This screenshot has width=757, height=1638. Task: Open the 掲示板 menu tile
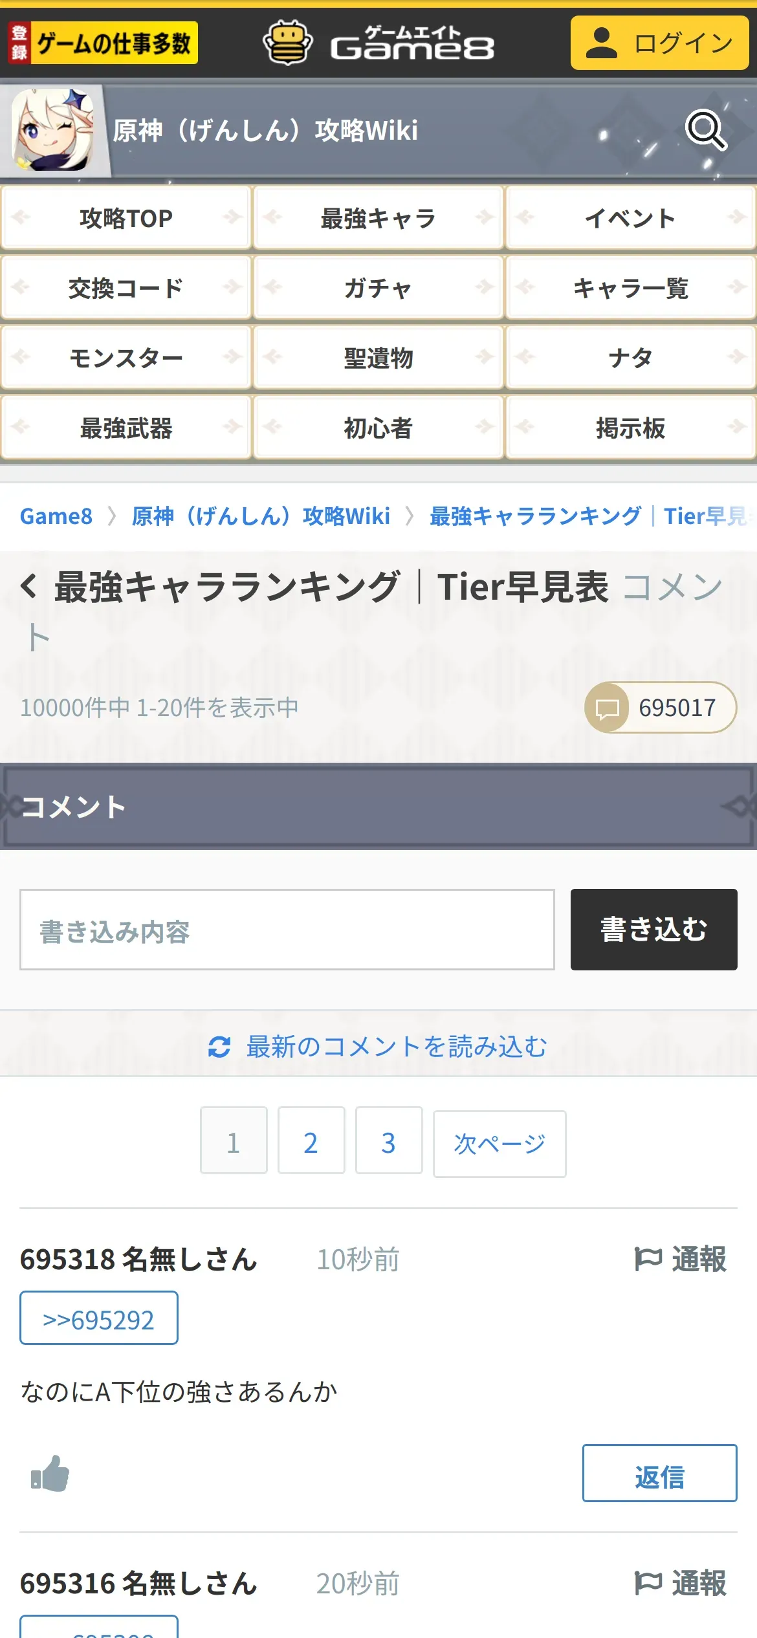point(631,428)
